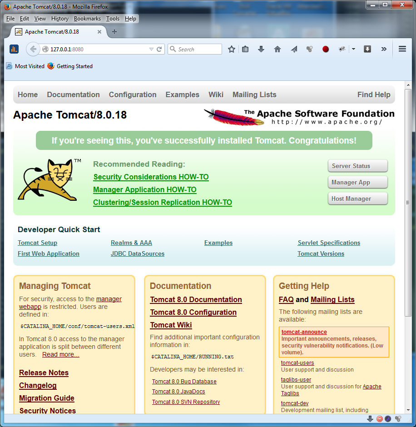Open dropdown arrow next to bug icon
The height and width of the screenshot is (427, 416).
point(353,49)
